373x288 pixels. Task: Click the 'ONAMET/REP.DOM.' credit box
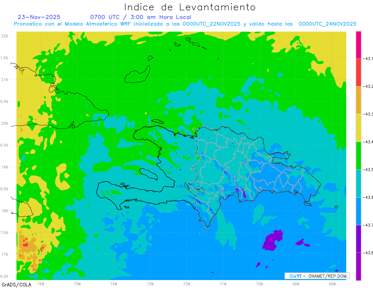(317, 276)
